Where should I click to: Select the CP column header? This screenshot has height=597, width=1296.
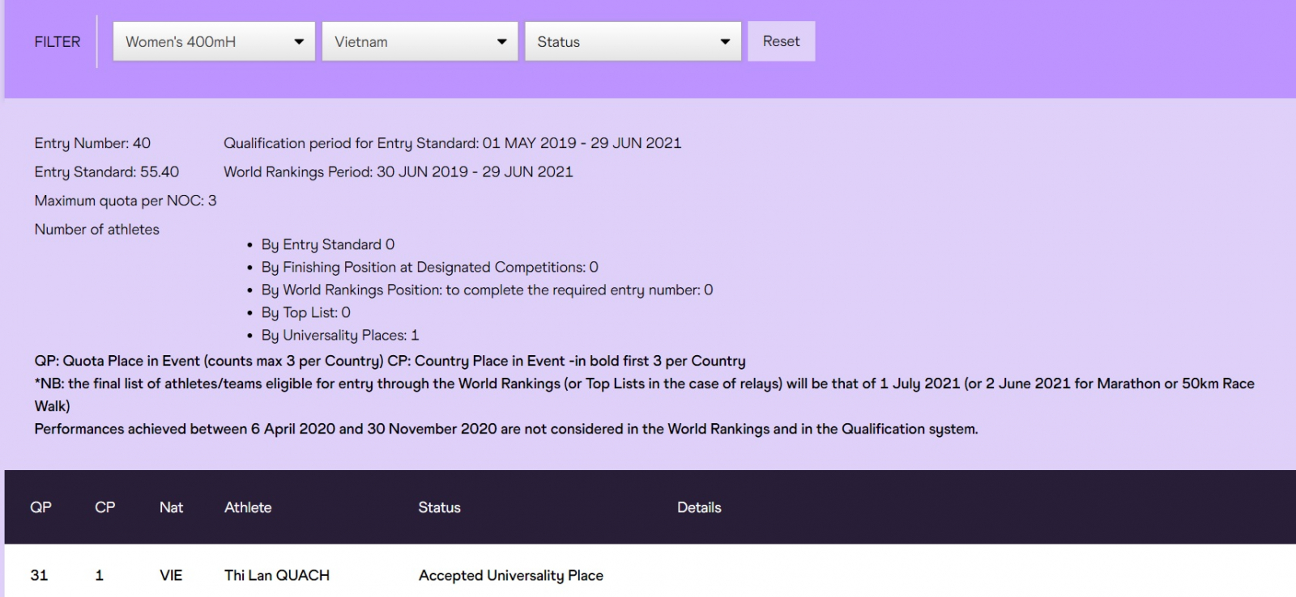pyautogui.click(x=105, y=507)
